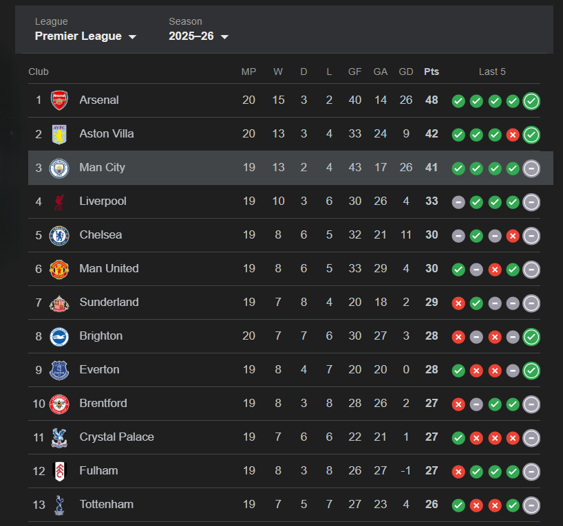Click the Liverpool crest
Viewport: 563px width, 526px height.
tap(60, 201)
